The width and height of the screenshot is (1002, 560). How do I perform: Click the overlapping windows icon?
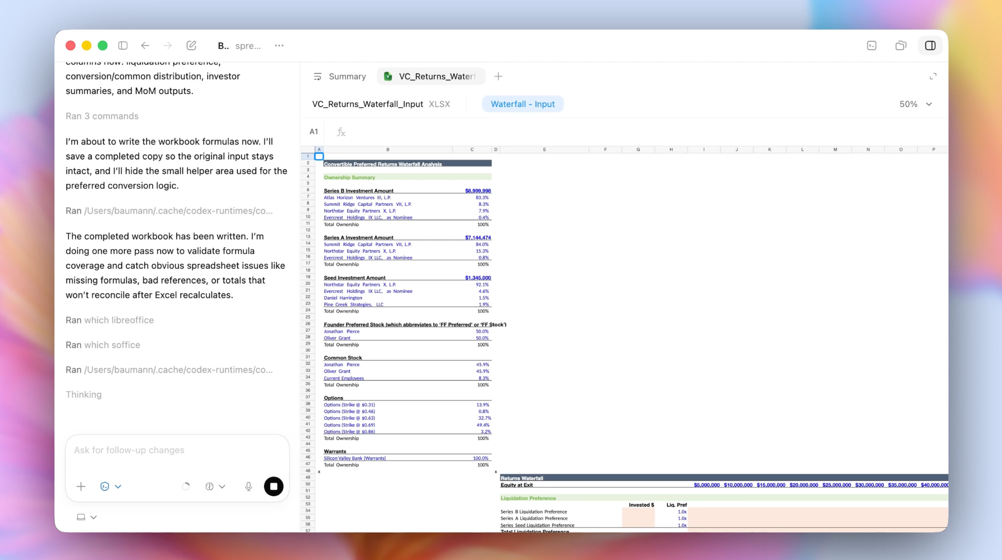pyautogui.click(x=901, y=46)
